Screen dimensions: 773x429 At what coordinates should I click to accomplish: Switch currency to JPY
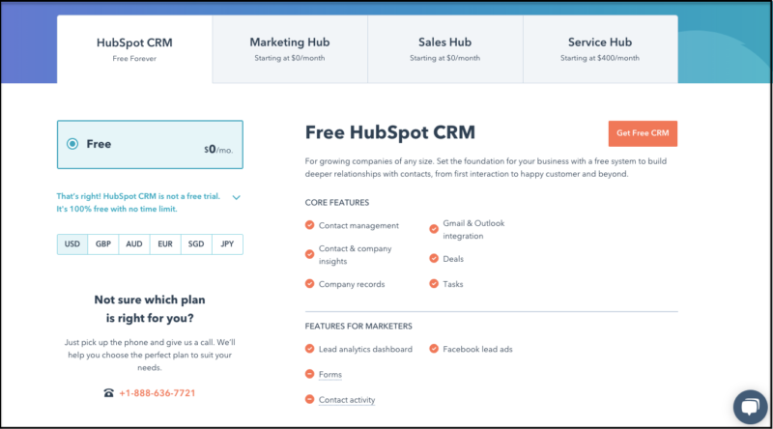click(227, 244)
